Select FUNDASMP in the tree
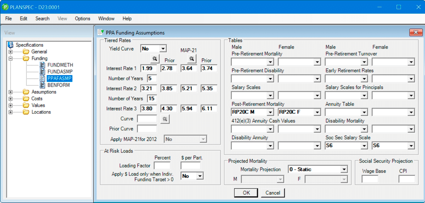The height and width of the screenshot is (203, 425). (60, 72)
